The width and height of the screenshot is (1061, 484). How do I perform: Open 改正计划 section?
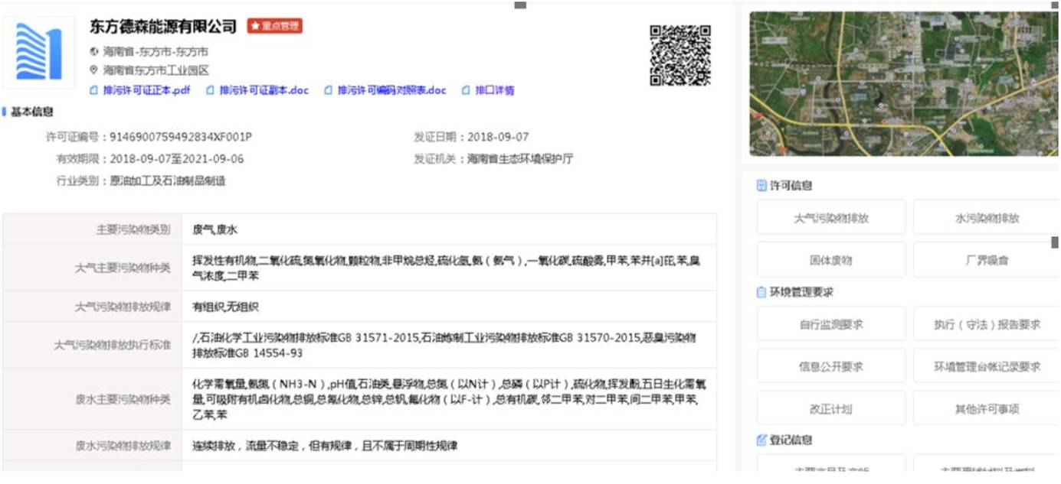click(831, 408)
